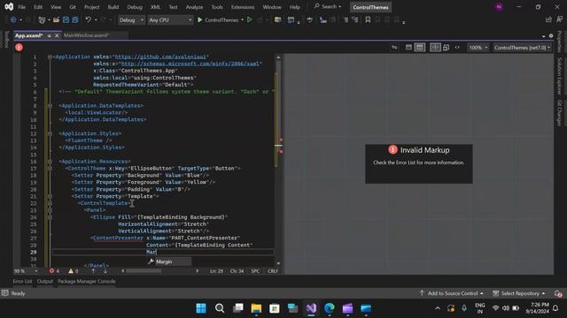Open Visual Studio from the taskbar

[311, 308]
